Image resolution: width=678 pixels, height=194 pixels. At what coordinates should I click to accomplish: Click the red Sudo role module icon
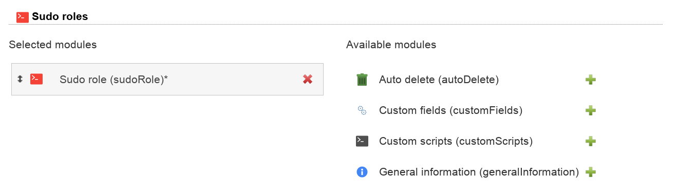[x=36, y=79]
